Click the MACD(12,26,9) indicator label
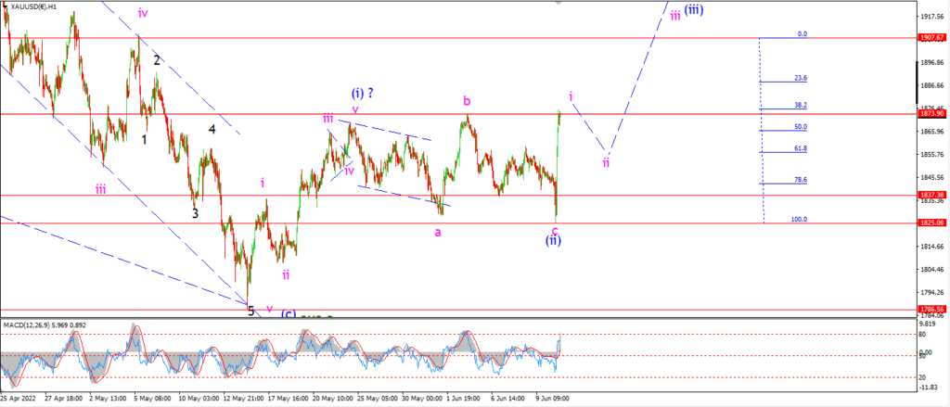950x407 pixels. pyautogui.click(x=45, y=325)
